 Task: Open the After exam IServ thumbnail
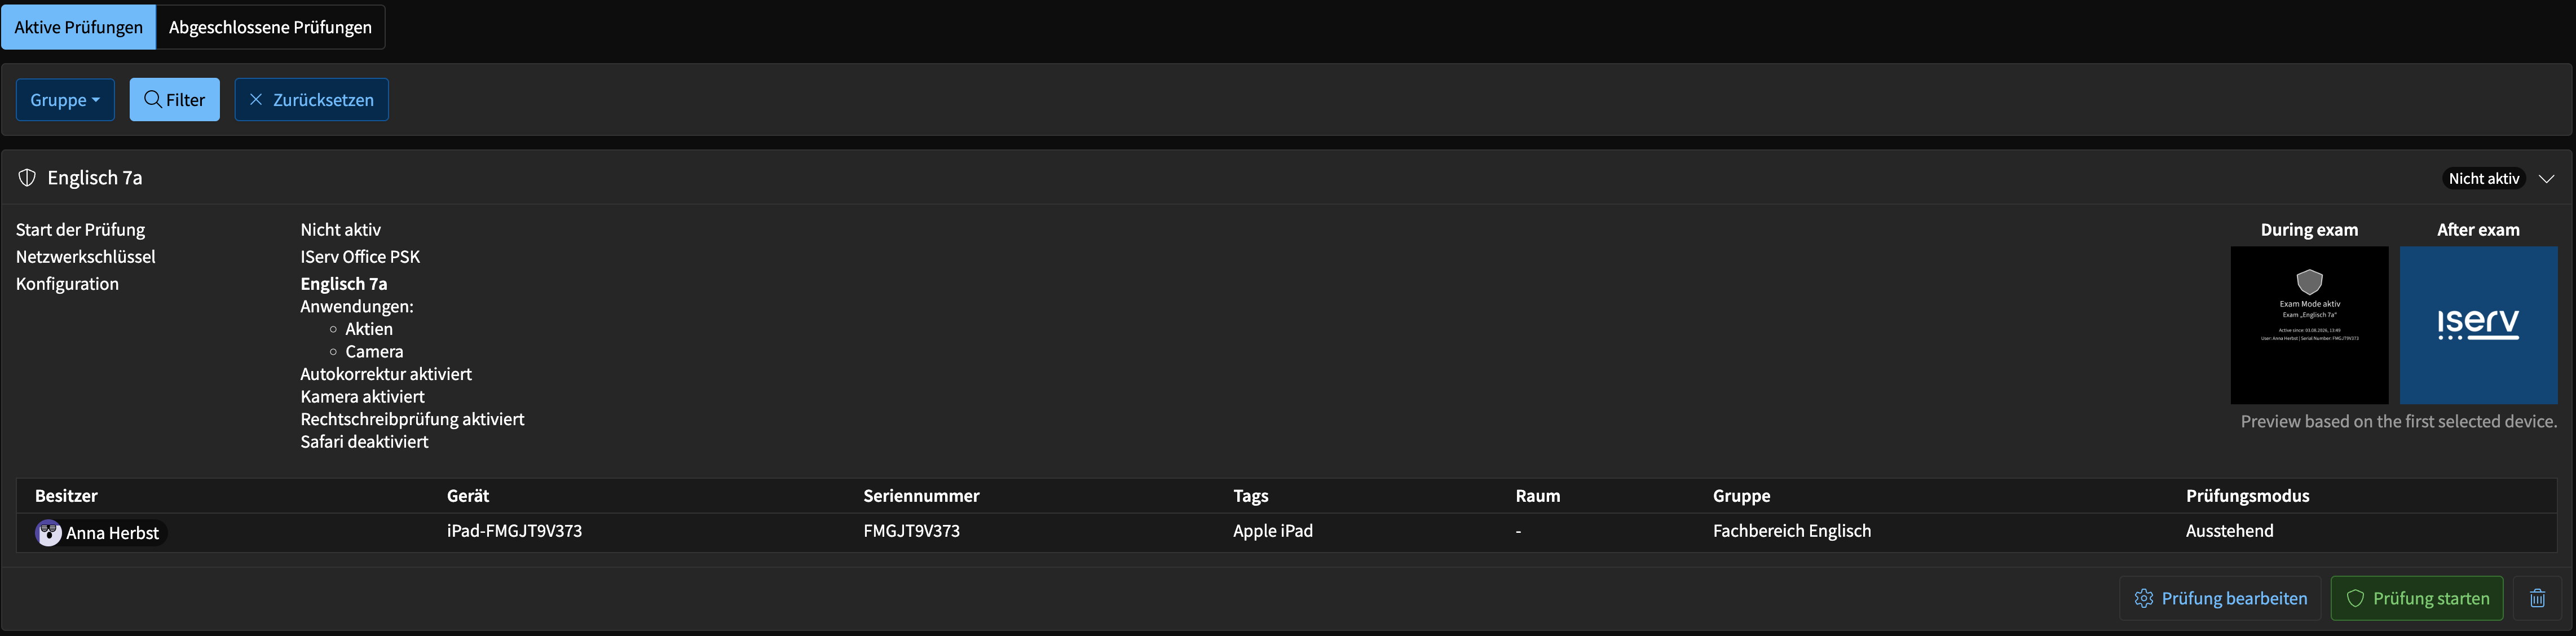(2478, 325)
